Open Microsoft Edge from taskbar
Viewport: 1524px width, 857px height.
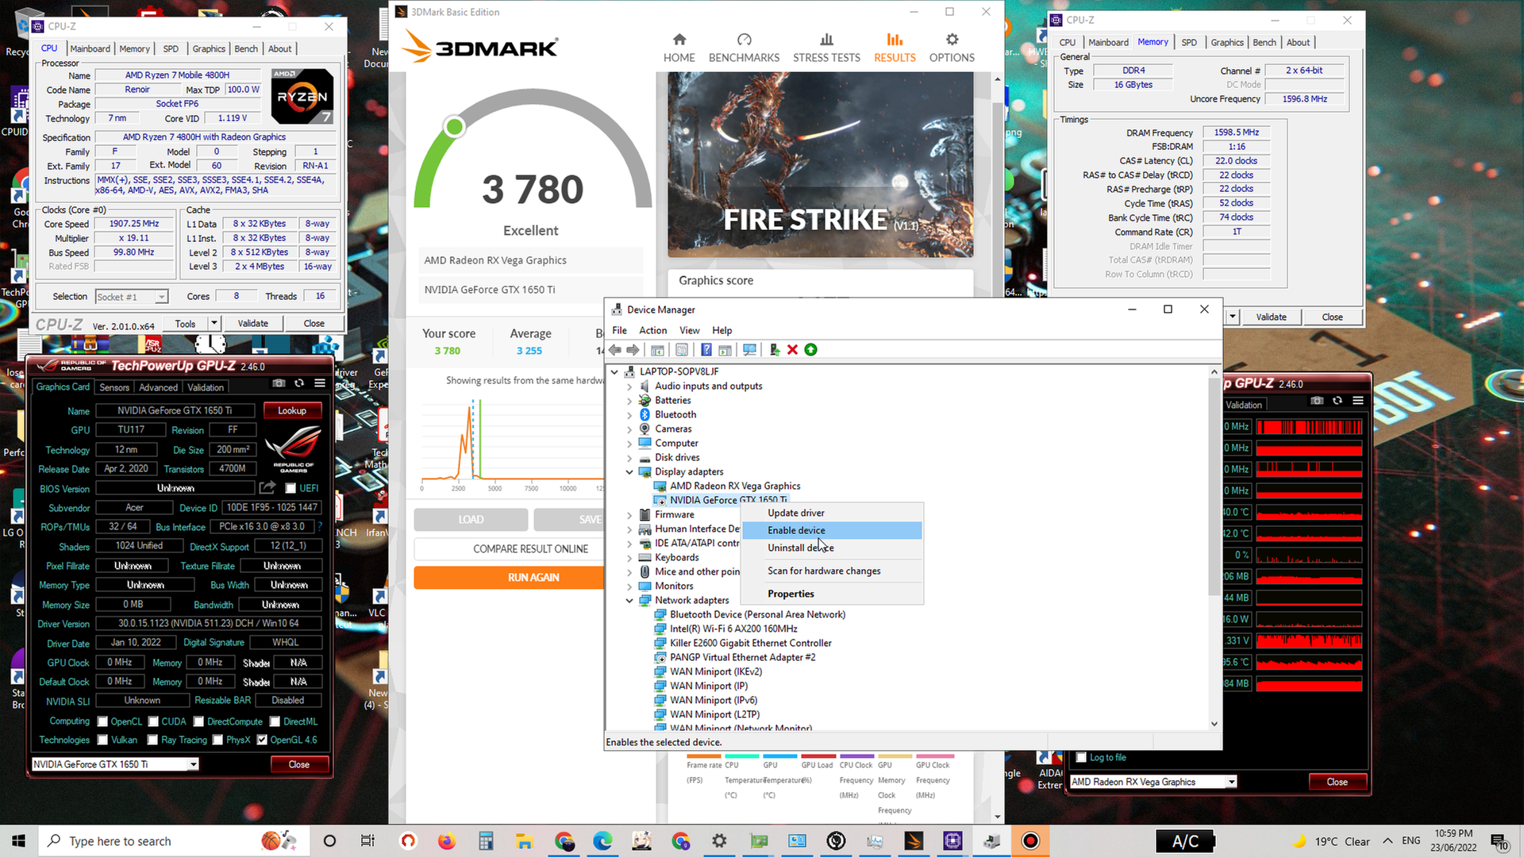pos(602,841)
